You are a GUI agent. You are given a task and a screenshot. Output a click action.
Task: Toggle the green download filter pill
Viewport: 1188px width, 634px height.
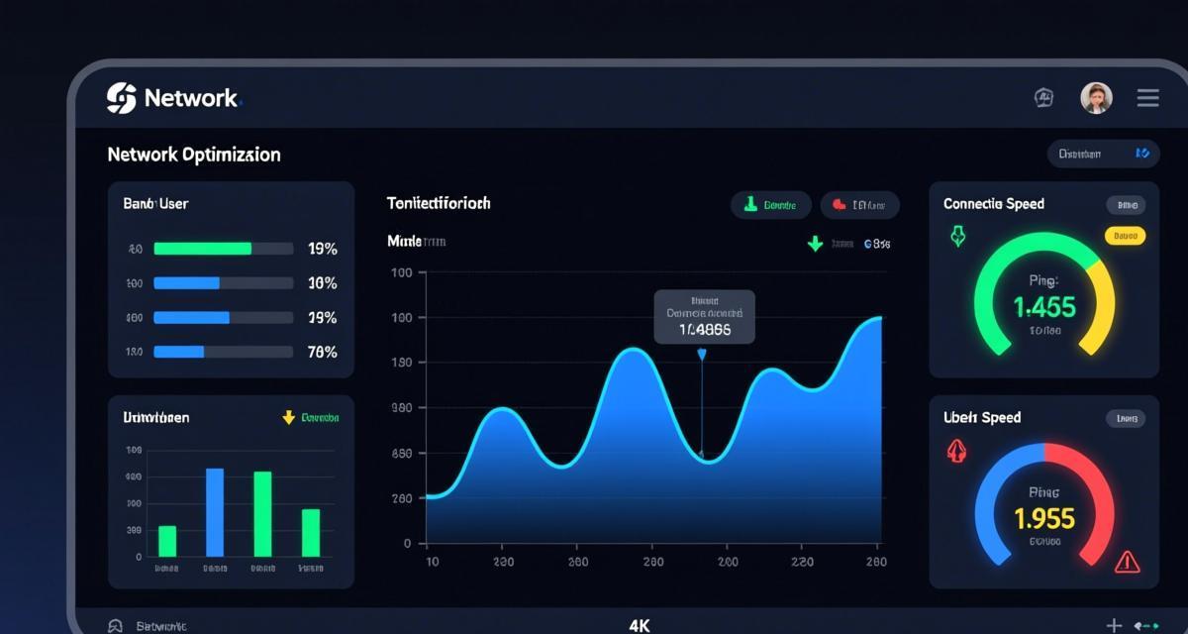770,205
